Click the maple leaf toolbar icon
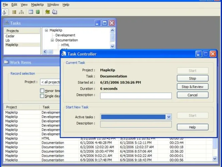This screenshot has height=167, width=222. pyautogui.click(x=47, y=12)
